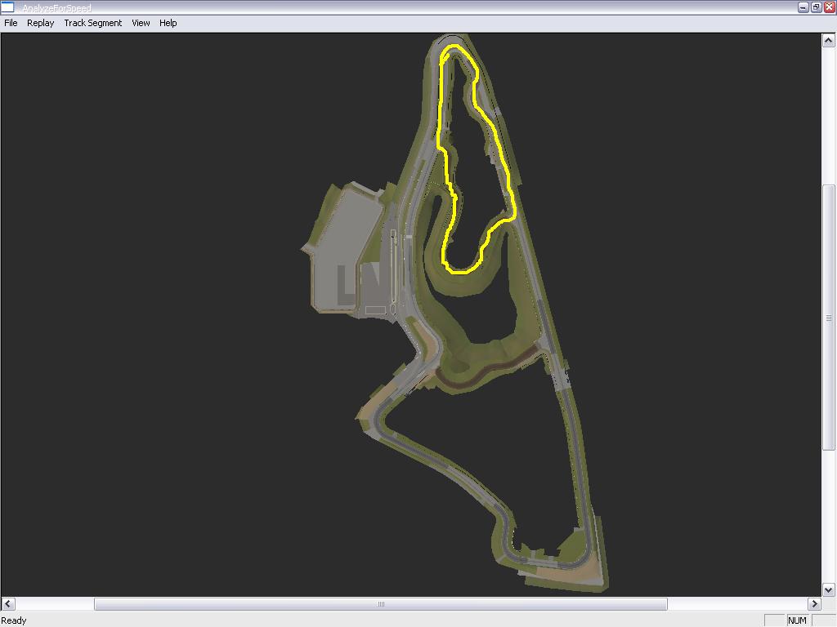Restore down the AnalyzeForSpeed window
837x627 pixels.
(x=817, y=7)
